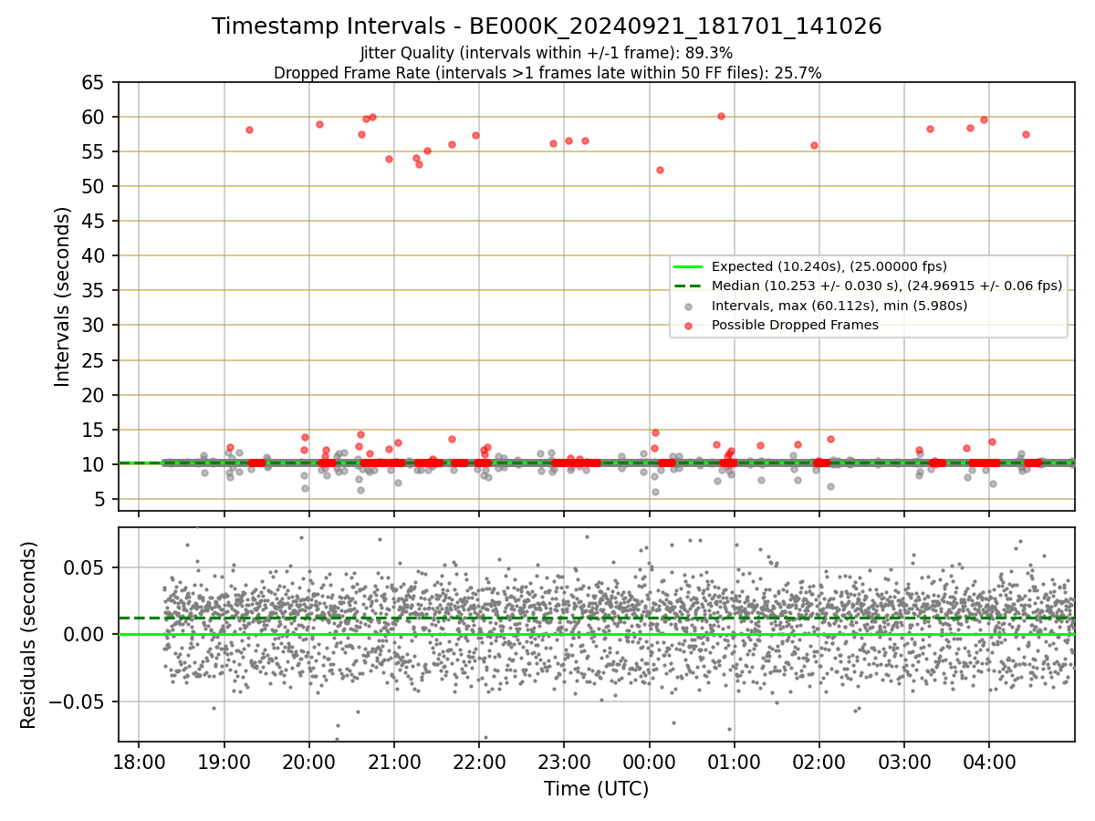The width and height of the screenshot is (1095, 821).
Task: Select the "60" intervals axis tick label
Action: [95, 117]
